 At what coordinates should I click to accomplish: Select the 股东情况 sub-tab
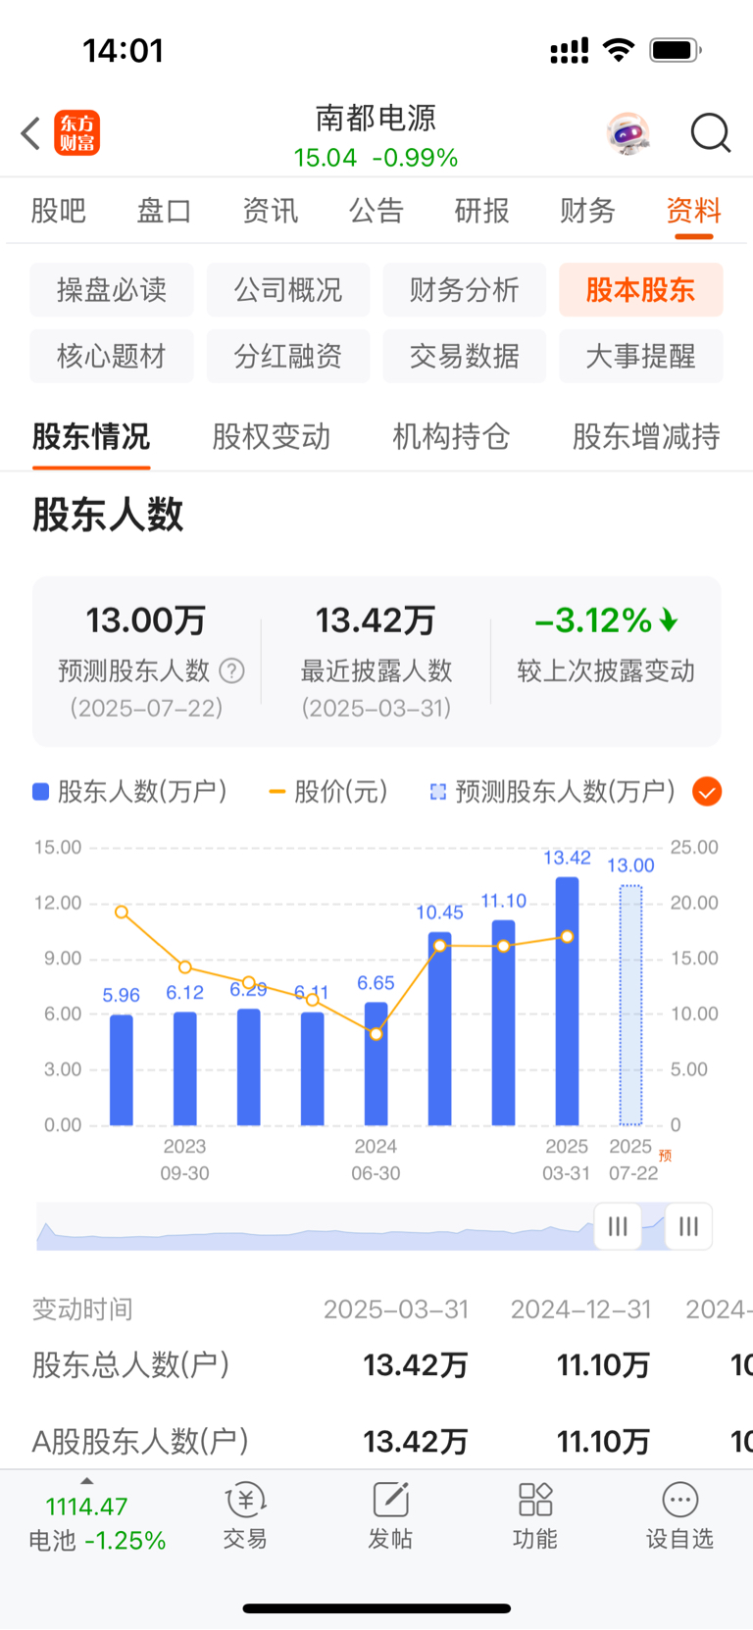[91, 436]
